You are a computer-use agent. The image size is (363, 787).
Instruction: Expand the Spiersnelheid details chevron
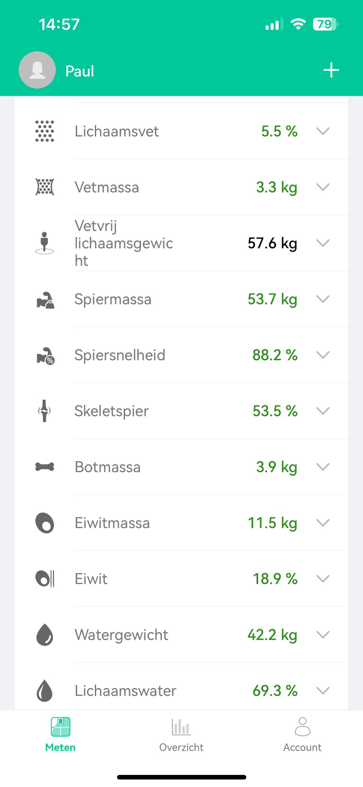323,355
